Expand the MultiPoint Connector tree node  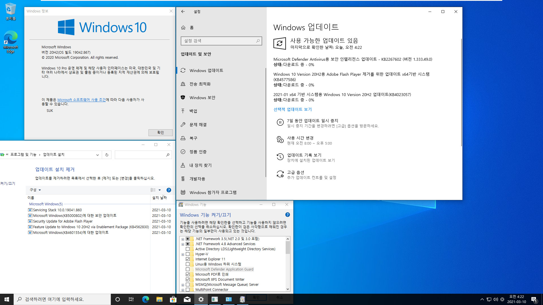pos(183,290)
